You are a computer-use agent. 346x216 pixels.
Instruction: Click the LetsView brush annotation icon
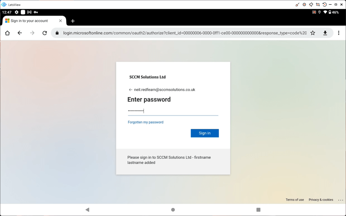coord(297,4)
